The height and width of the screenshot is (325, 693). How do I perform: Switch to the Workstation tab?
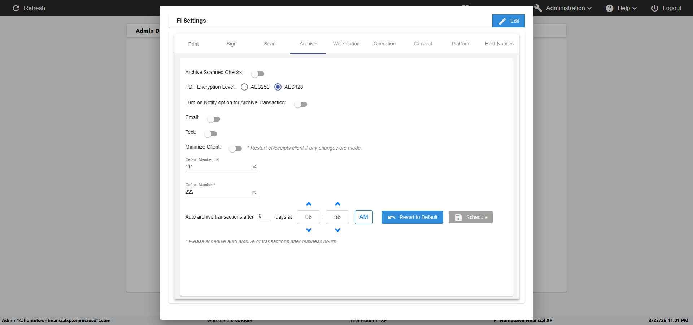(346, 44)
